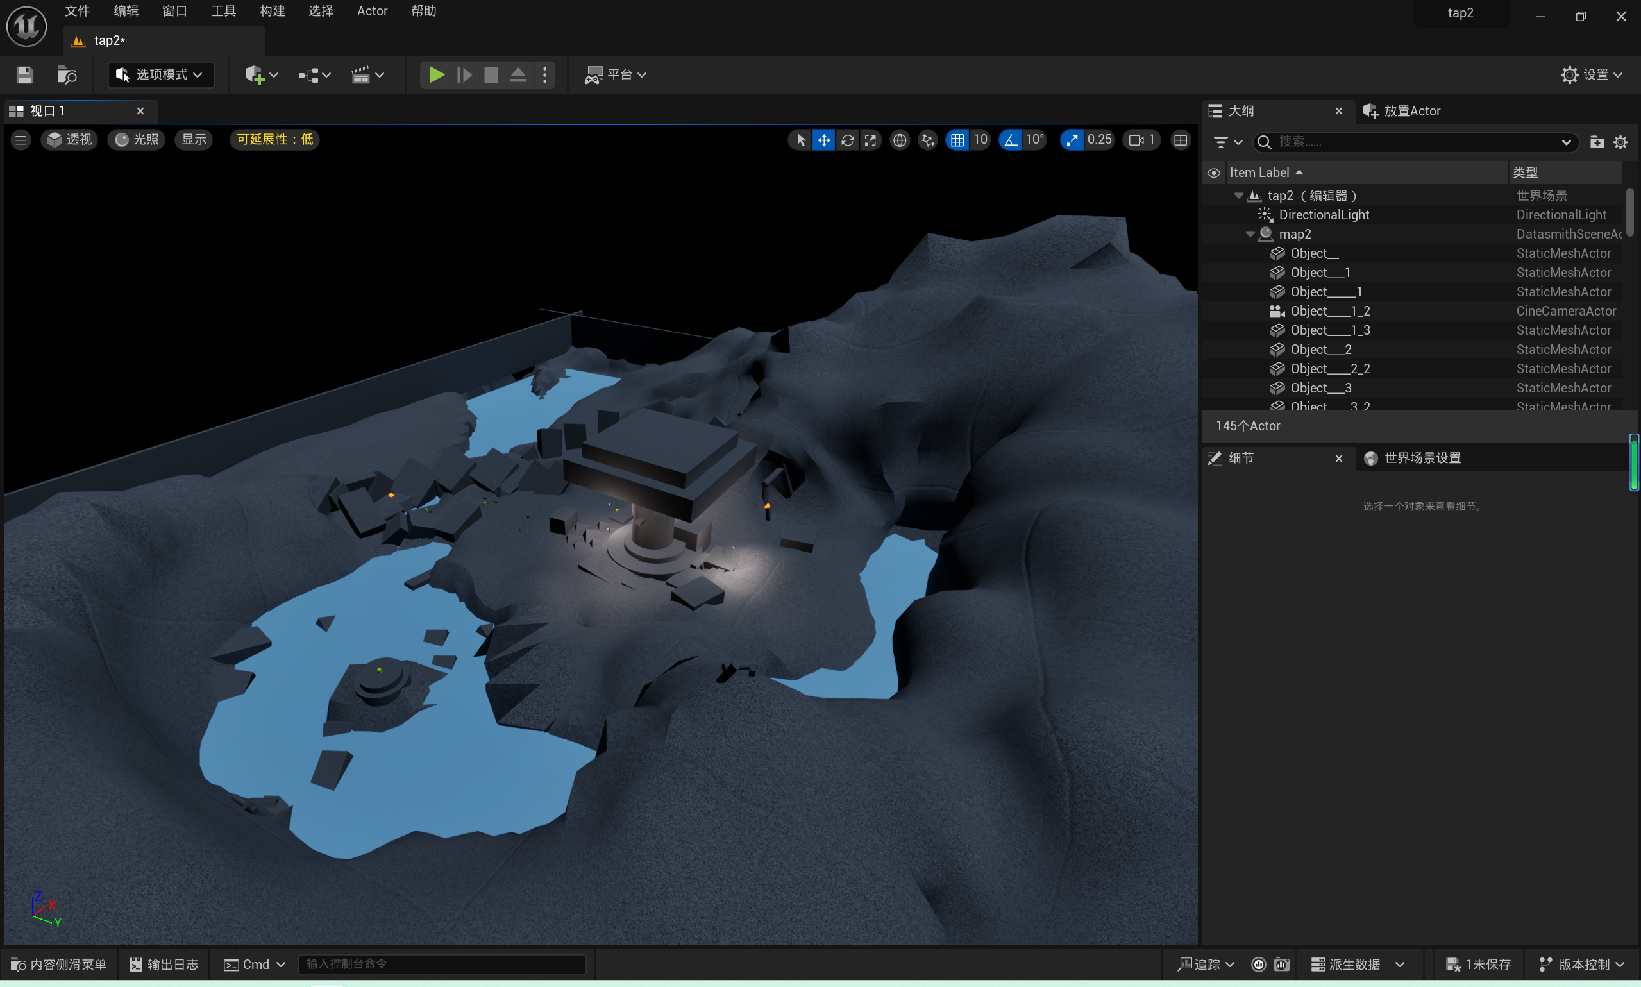Select the scale objects tool
The image size is (1641, 987).
point(870,140)
